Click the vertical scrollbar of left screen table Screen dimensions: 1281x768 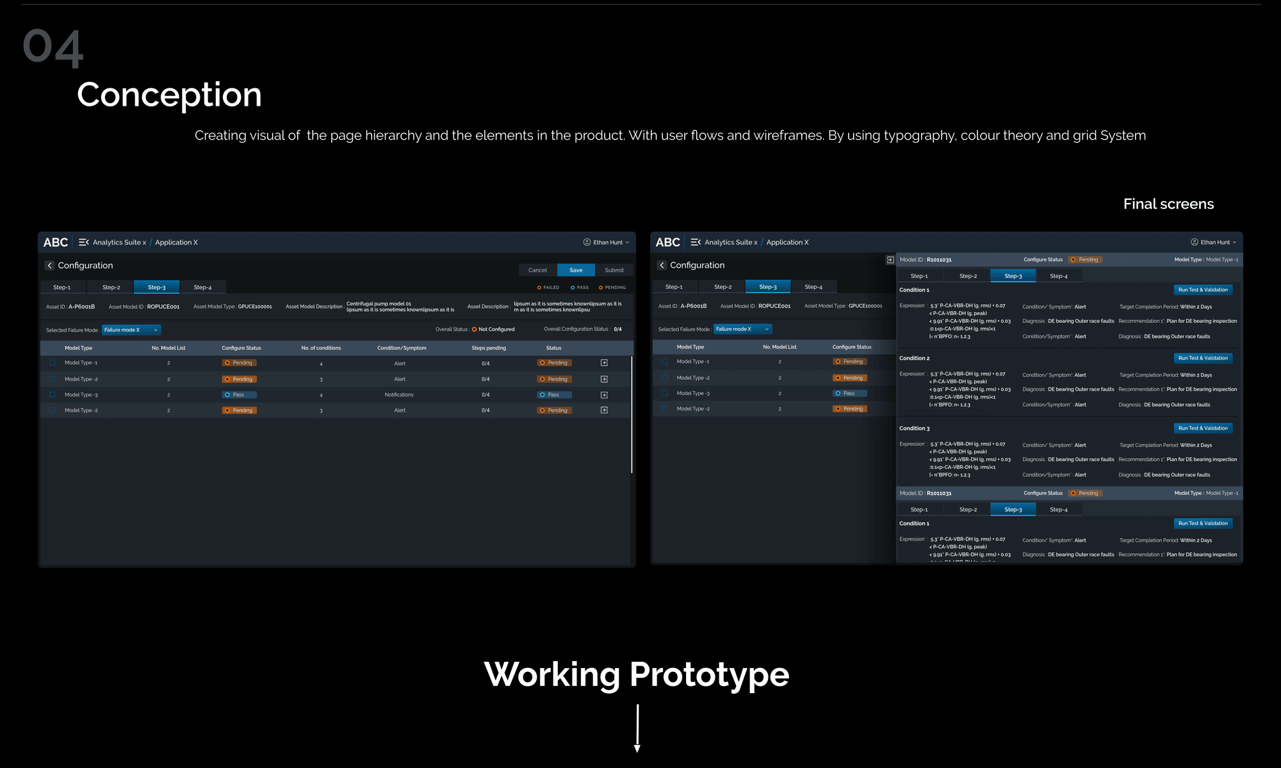click(632, 414)
